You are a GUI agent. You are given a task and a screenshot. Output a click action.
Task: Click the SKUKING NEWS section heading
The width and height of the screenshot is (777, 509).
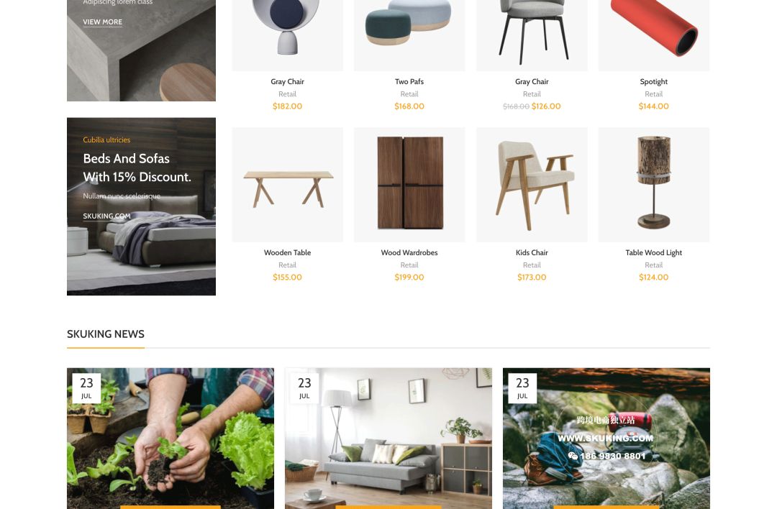106,334
